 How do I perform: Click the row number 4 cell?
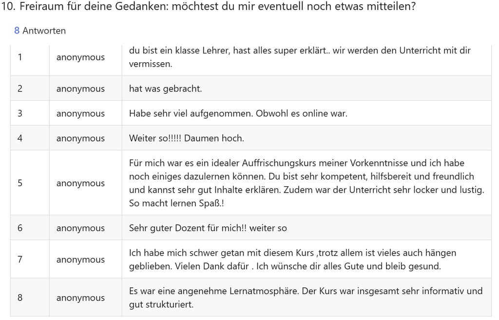coord(30,138)
